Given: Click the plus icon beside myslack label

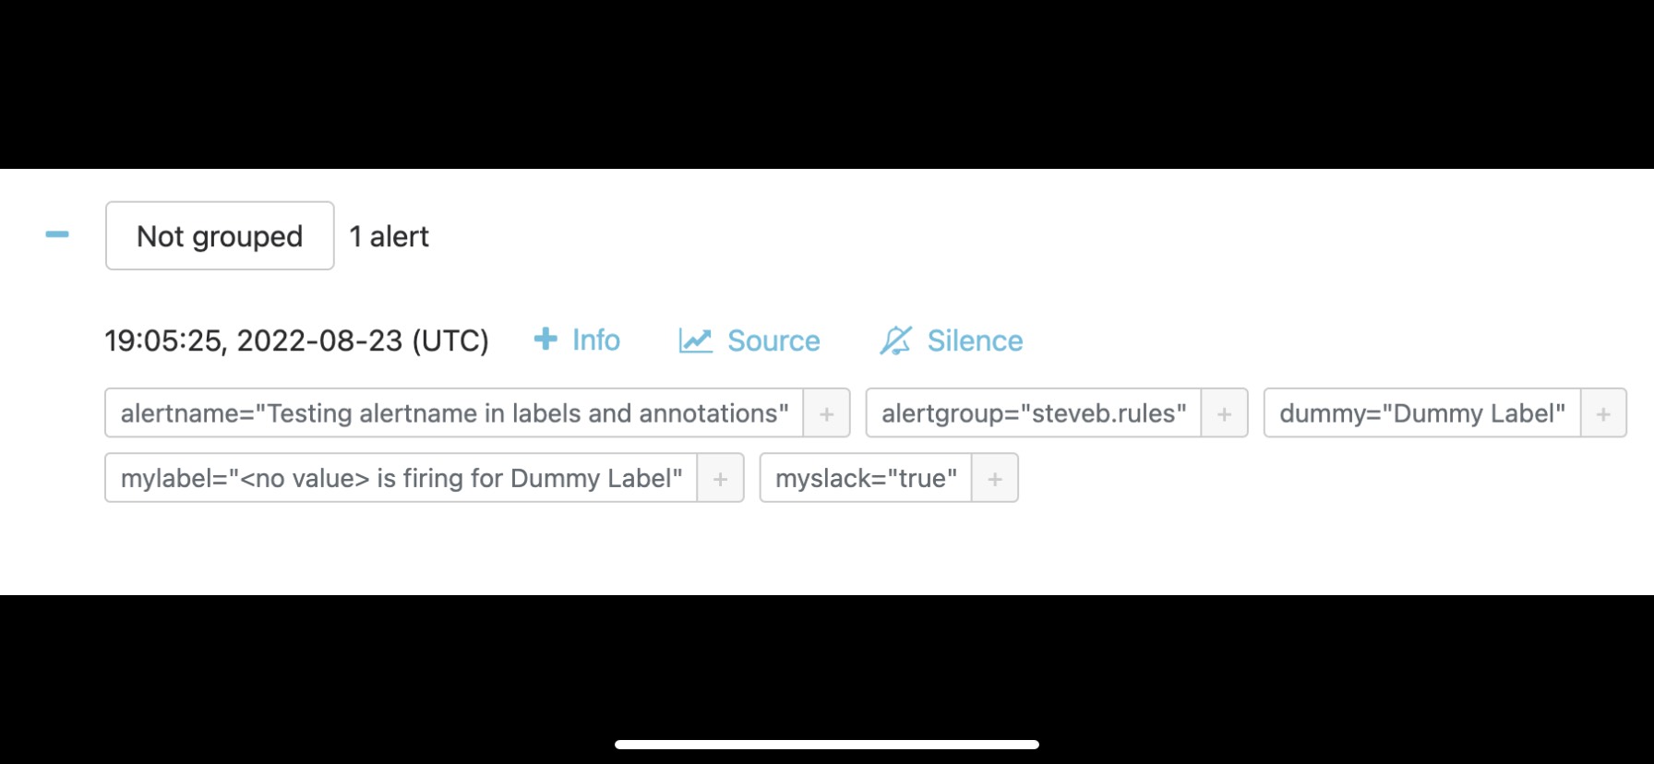Looking at the screenshot, I should click(994, 478).
